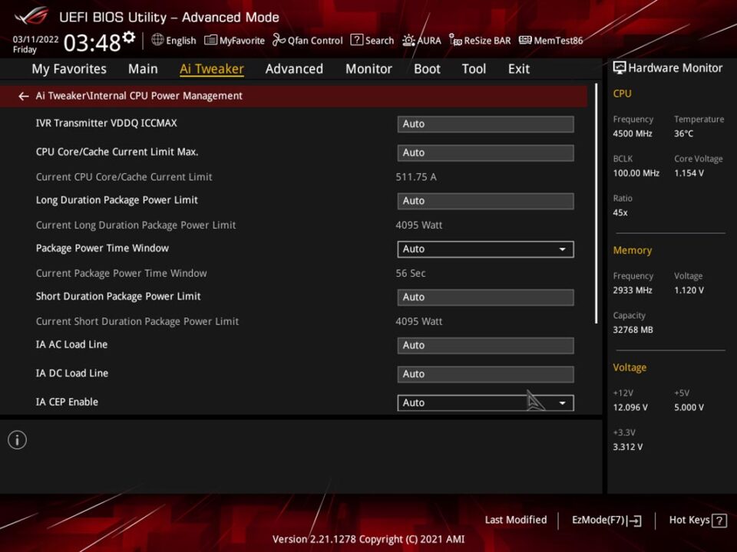The image size is (737, 552).
Task: Select IA DC Load Line label
Action: click(72, 373)
